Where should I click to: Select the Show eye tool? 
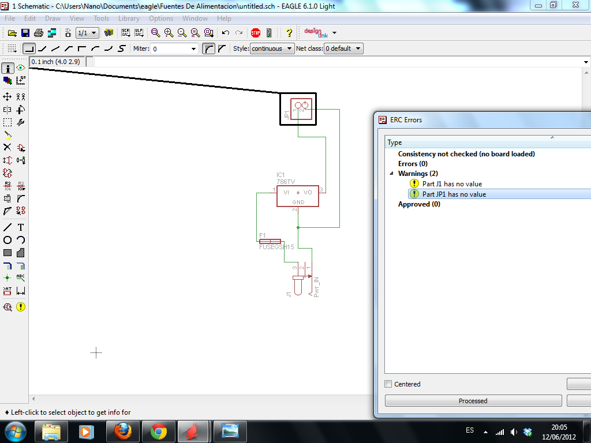coord(21,68)
